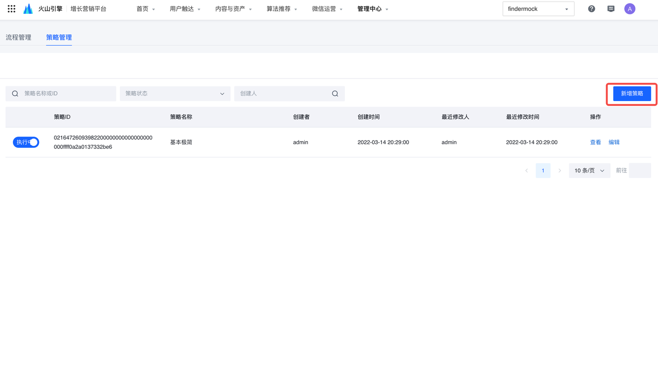Viewport: 658px width, 366px height.
Task: Open the help question mark icon
Action: pos(592,9)
